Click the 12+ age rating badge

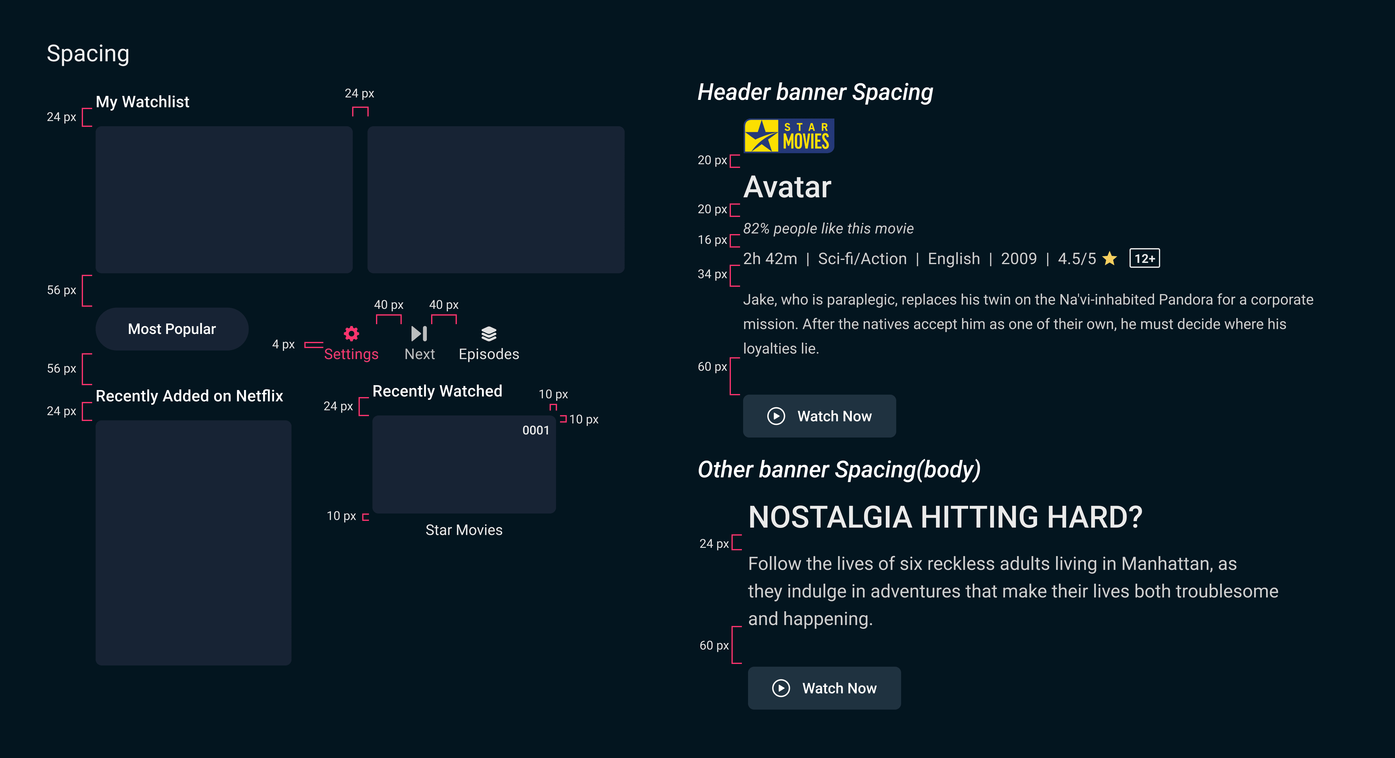pos(1144,259)
